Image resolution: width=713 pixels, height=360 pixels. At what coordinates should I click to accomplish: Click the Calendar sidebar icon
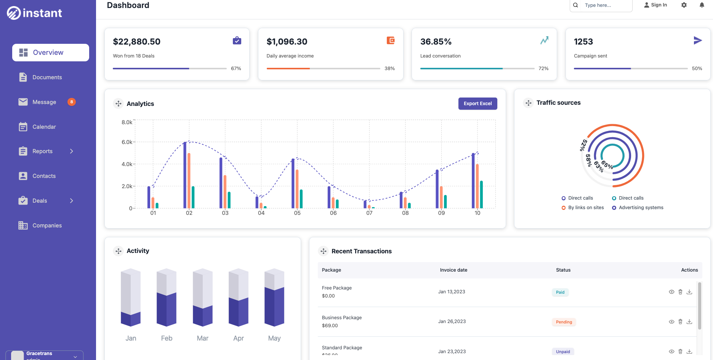click(x=23, y=127)
